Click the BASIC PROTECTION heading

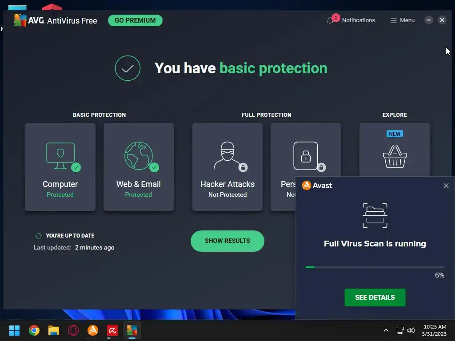coord(99,115)
